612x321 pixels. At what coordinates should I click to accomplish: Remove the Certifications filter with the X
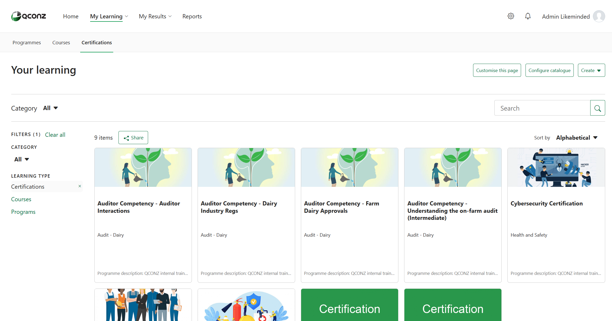80,186
